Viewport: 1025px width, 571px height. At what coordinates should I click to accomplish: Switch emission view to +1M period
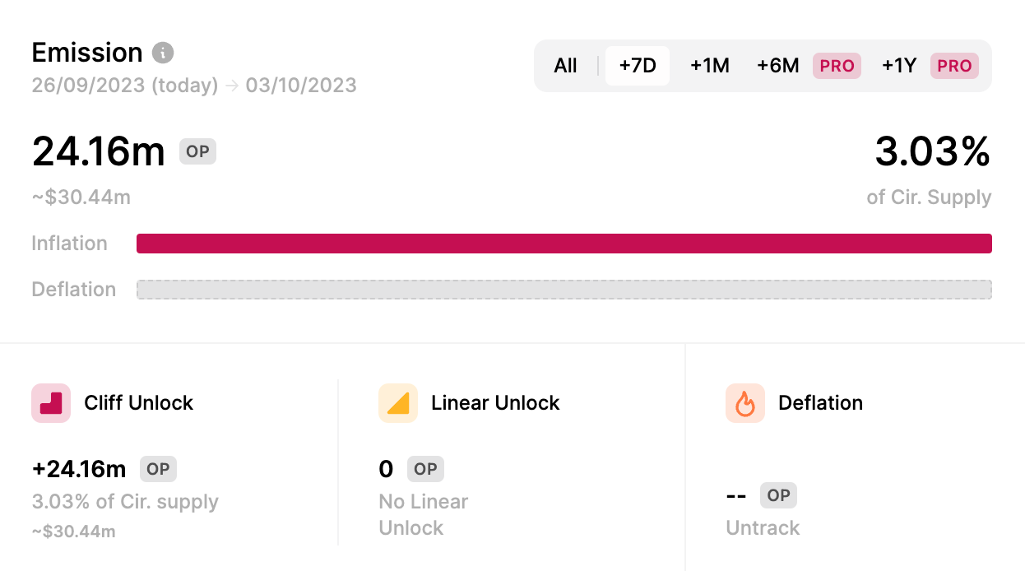pos(709,66)
